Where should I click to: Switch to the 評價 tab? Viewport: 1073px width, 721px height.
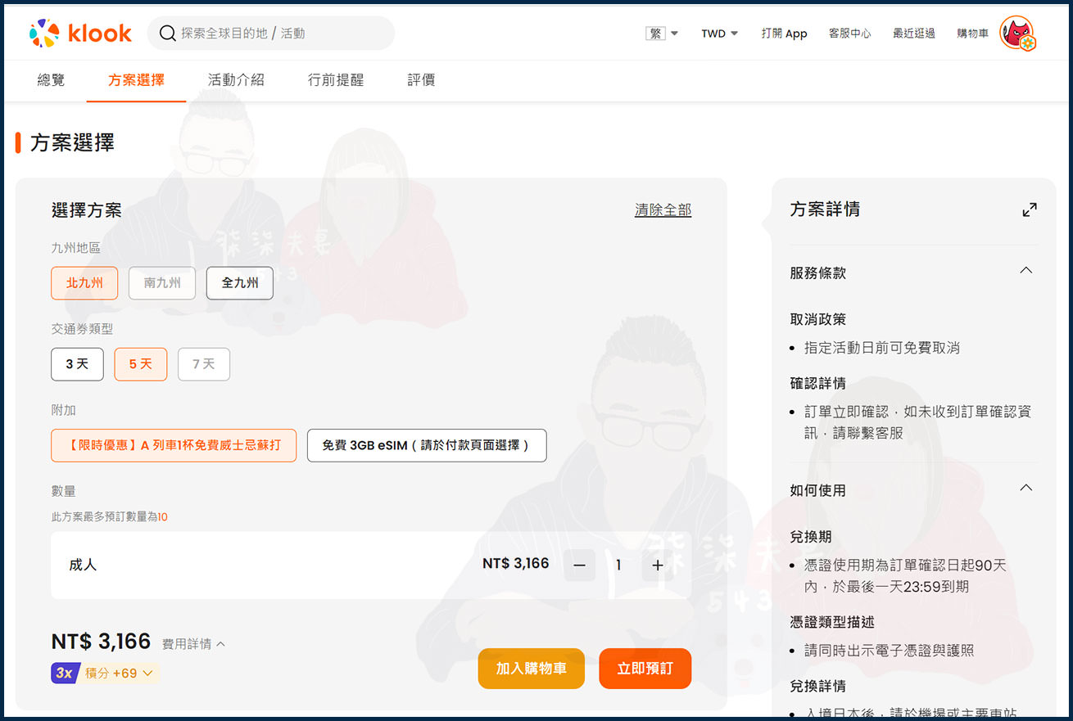pos(420,79)
